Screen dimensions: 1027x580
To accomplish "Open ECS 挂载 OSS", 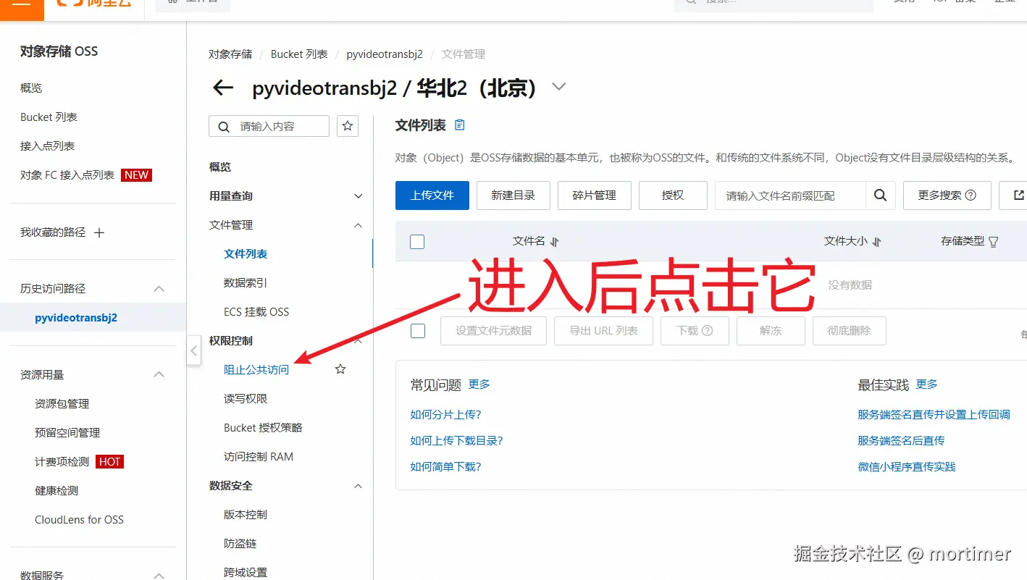I will tap(256, 311).
